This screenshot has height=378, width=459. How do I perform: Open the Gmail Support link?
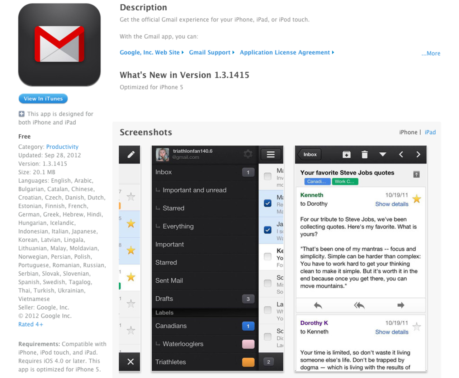[209, 52]
